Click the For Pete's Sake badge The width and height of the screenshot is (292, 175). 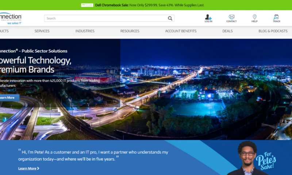(x=266, y=159)
